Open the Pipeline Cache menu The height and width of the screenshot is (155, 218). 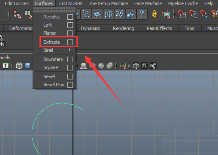183,3
